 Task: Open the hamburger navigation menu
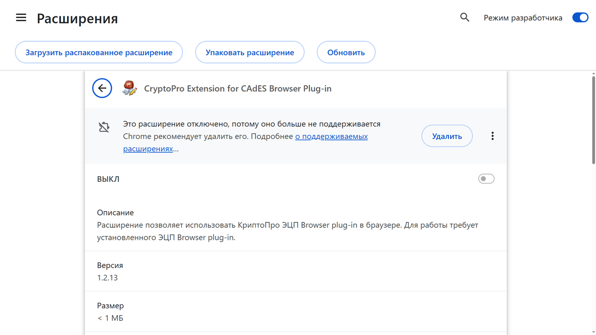click(21, 17)
